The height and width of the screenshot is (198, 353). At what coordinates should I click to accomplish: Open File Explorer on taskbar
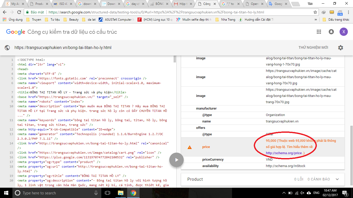[120, 193]
